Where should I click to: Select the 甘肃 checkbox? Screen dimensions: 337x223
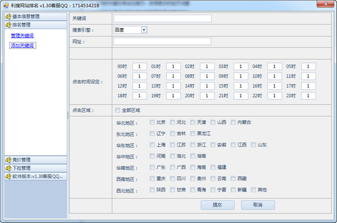[x=172, y=190]
